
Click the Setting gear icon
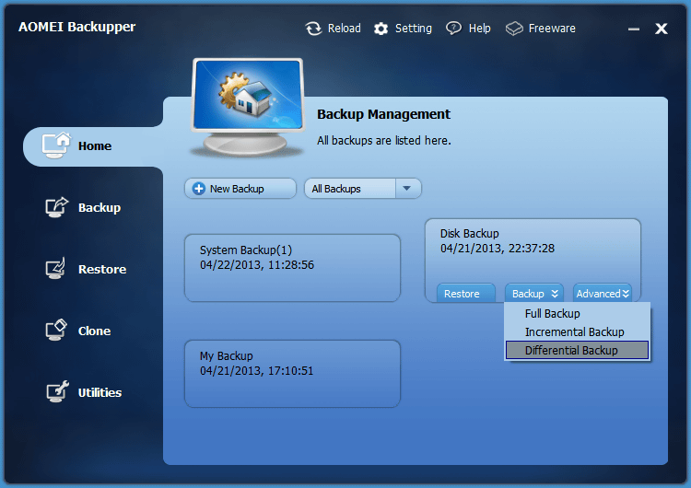[x=381, y=29]
